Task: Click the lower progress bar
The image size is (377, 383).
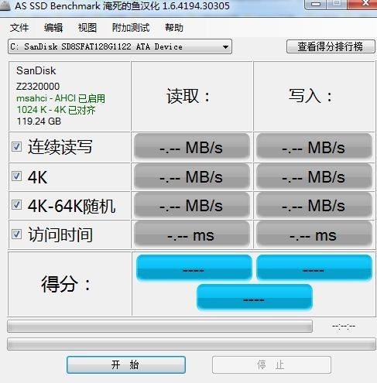Action: [x=191, y=344]
